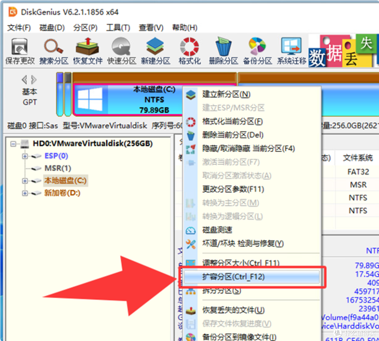This screenshot has width=379, height=341.
Task: Open the Tools (工具) menu
Action: coord(118,28)
